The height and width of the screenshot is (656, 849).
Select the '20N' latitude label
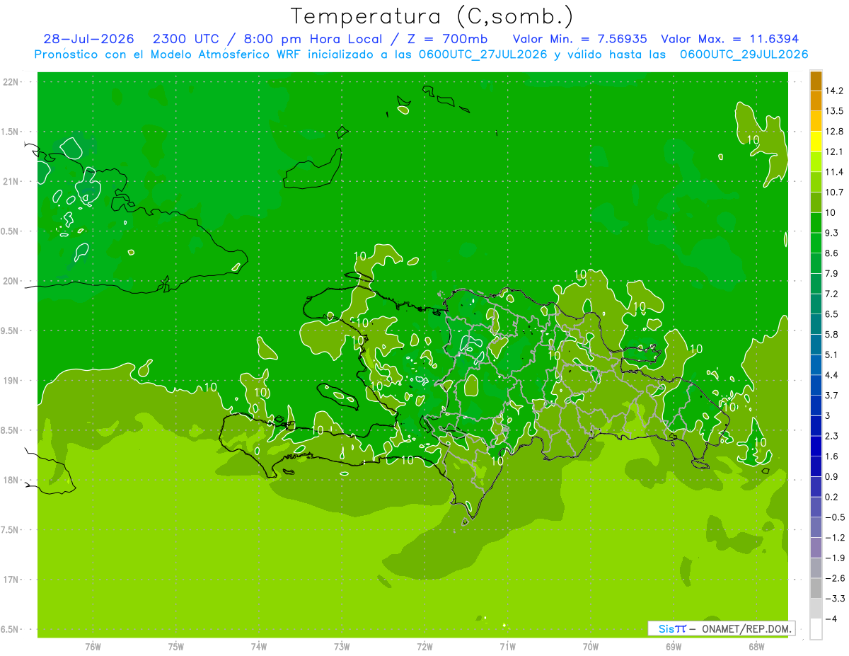point(10,281)
